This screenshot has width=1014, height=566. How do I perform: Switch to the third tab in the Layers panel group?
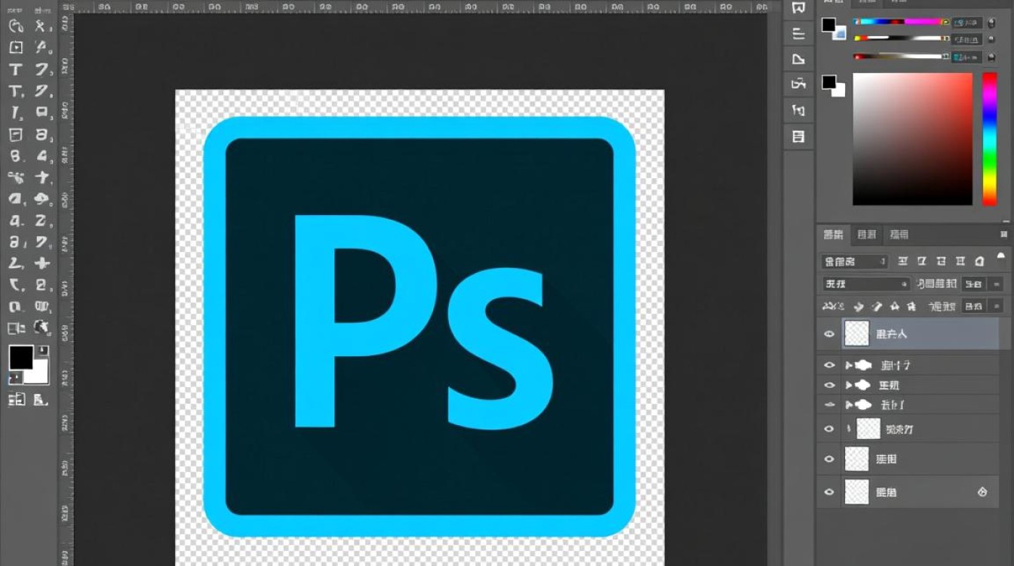pos(899,235)
